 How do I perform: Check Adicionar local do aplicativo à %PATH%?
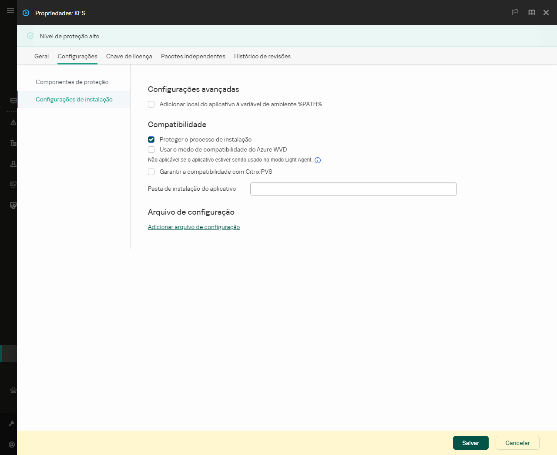click(151, 104)
